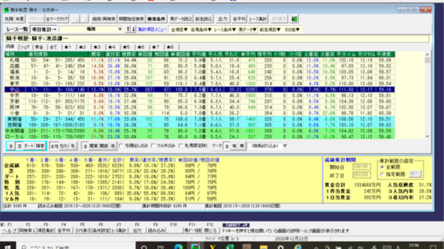
Task: Click the 末尾 button
Action: click(19, 19)
